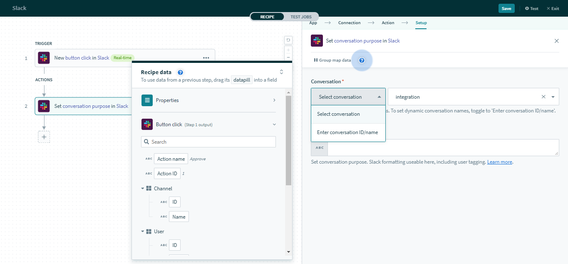This screenshot has height=264, width=568.
Task: Click the add step plus icon
Action: coord(44,137)
